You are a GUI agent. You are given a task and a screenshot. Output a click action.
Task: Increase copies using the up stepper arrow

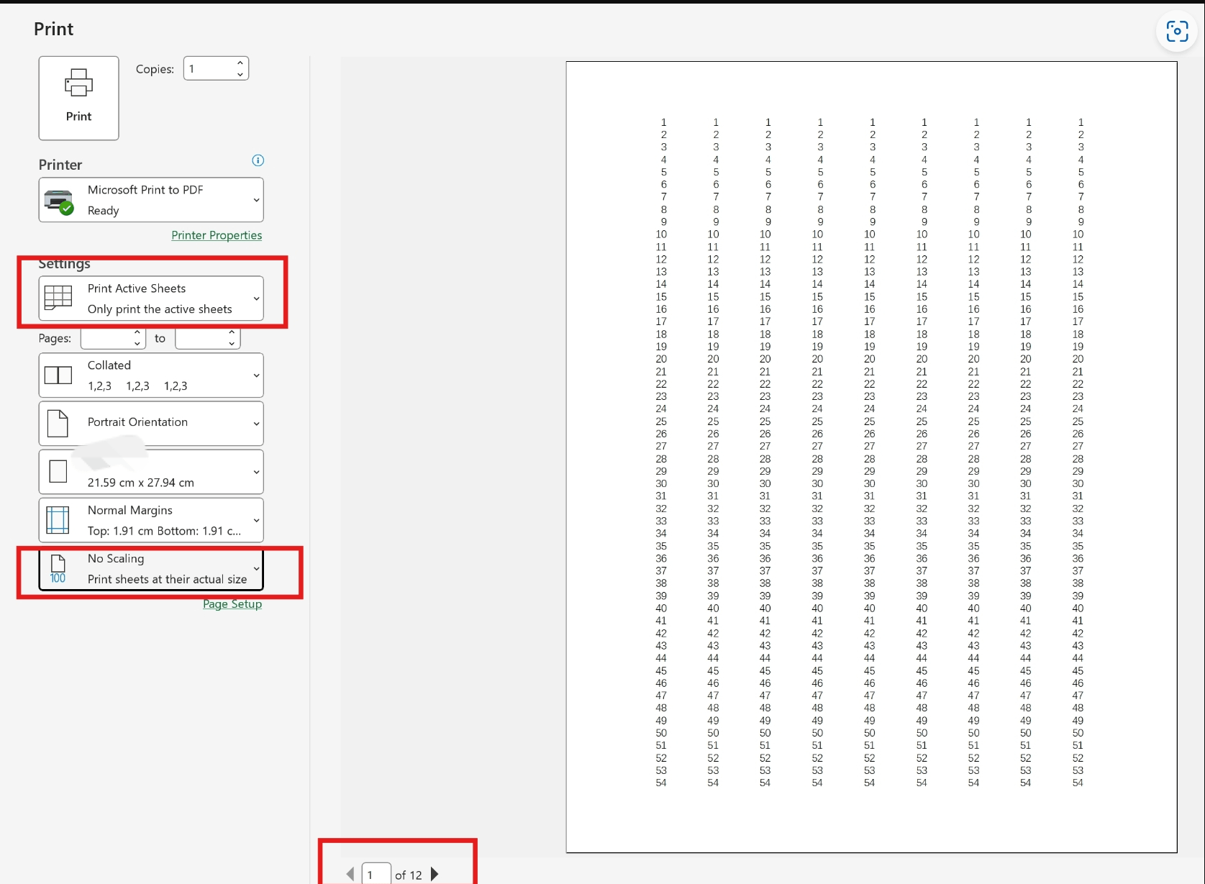[240, 63]
